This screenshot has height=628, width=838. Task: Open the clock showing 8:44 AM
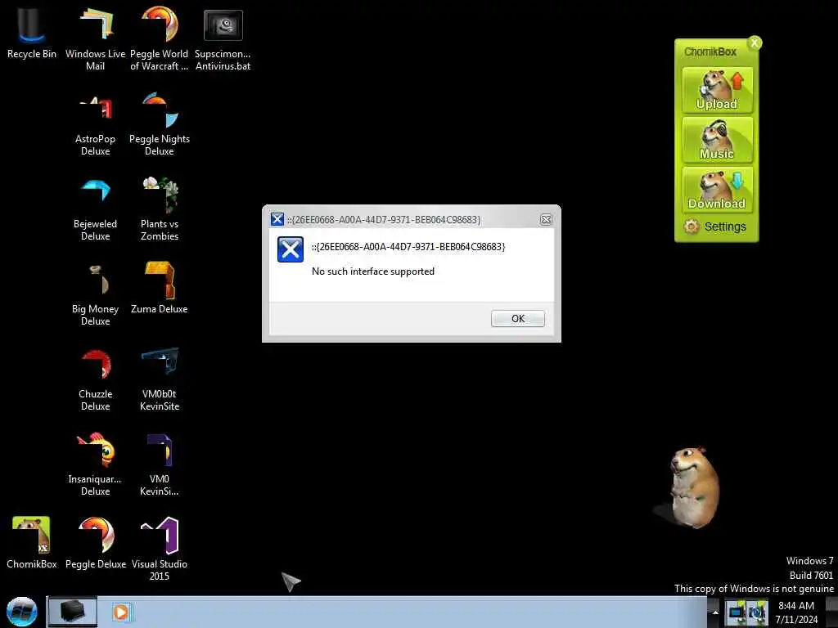[x=796, y=612]
